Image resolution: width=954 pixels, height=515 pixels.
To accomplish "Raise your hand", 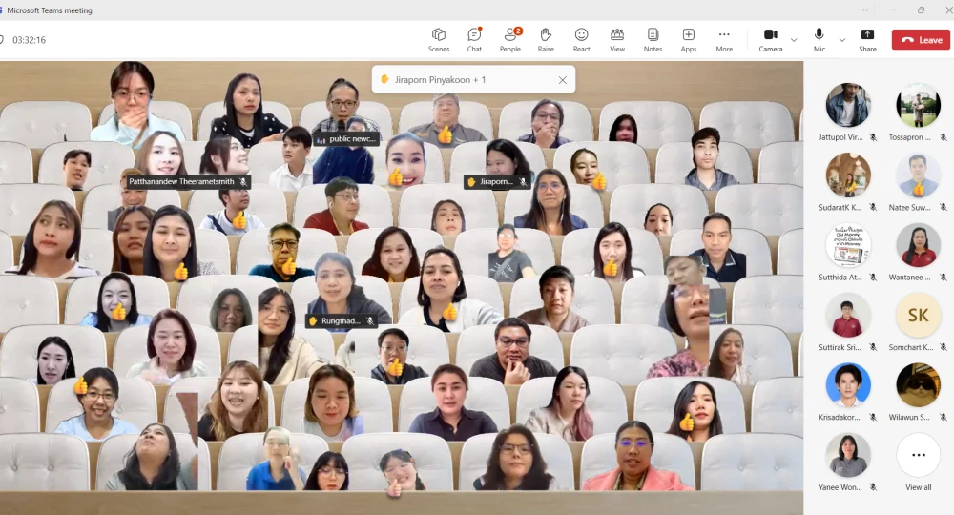I will click(x=546, y=40).
